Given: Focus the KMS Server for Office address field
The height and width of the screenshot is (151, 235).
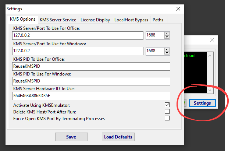Looking at the screenshot, I should click(x=77, y=35).
